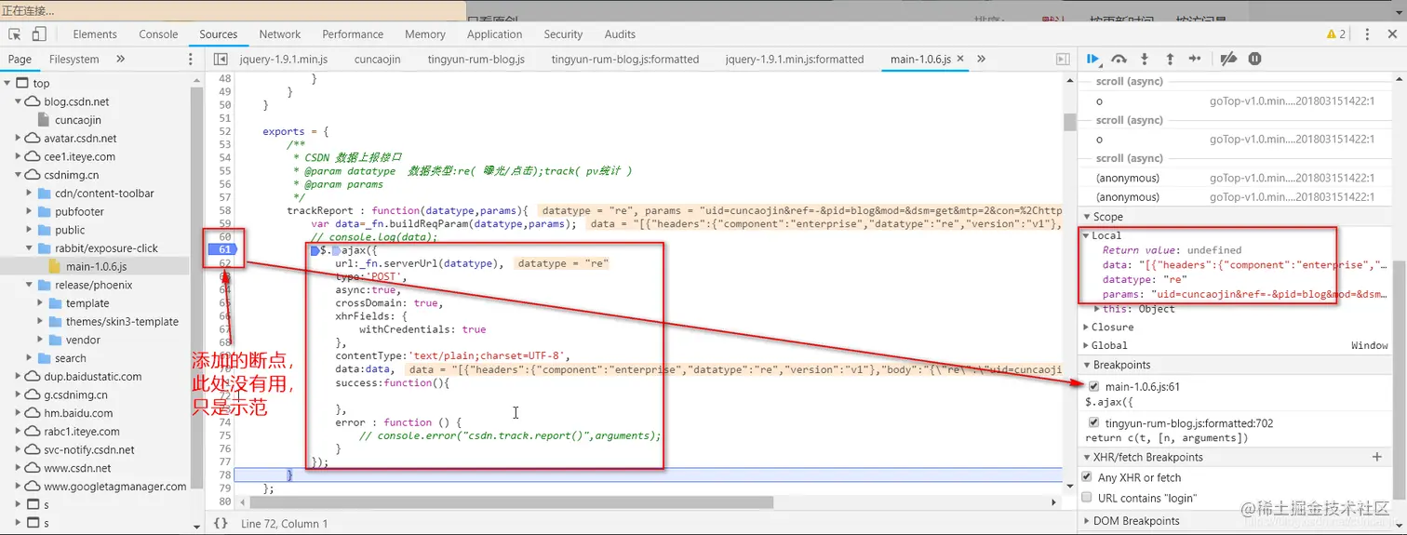Add an XHR/fetch breakpoint with plus icon
Viewport: 1407px width, 535px height.
click(1377, 457)
